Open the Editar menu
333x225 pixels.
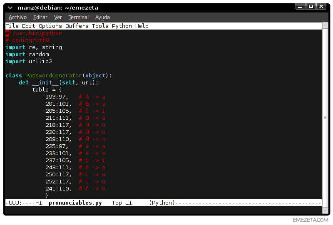click(x=40, y=17)
